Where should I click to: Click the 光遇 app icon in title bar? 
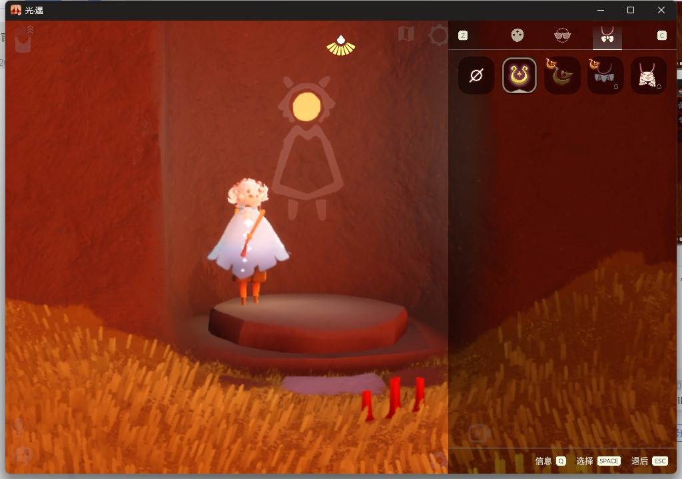click(16, 10)
